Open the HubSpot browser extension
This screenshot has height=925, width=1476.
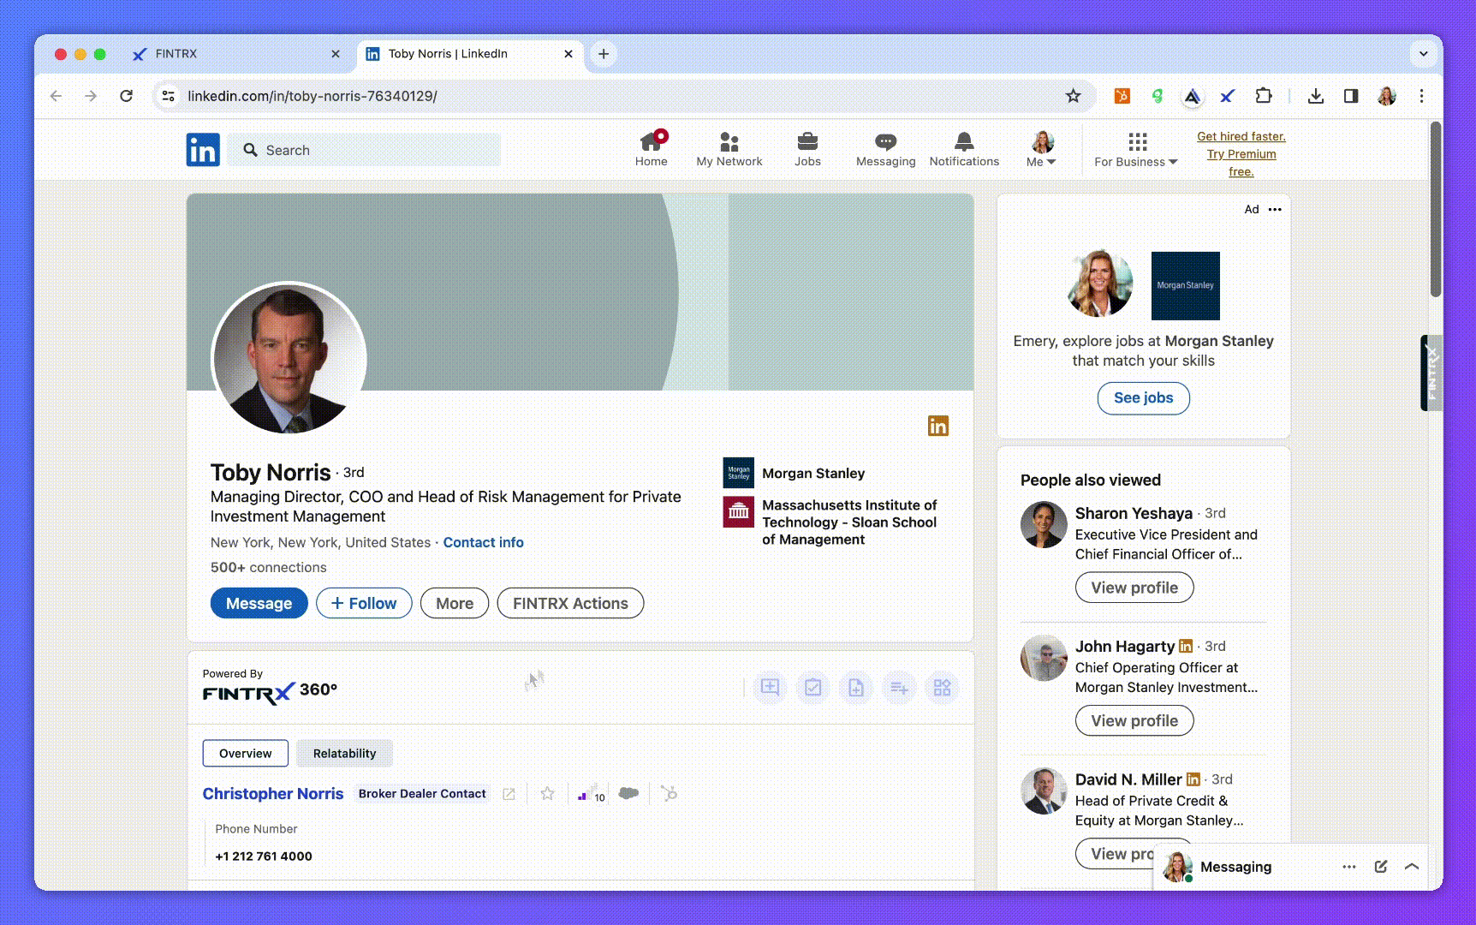pos(1122,96)
